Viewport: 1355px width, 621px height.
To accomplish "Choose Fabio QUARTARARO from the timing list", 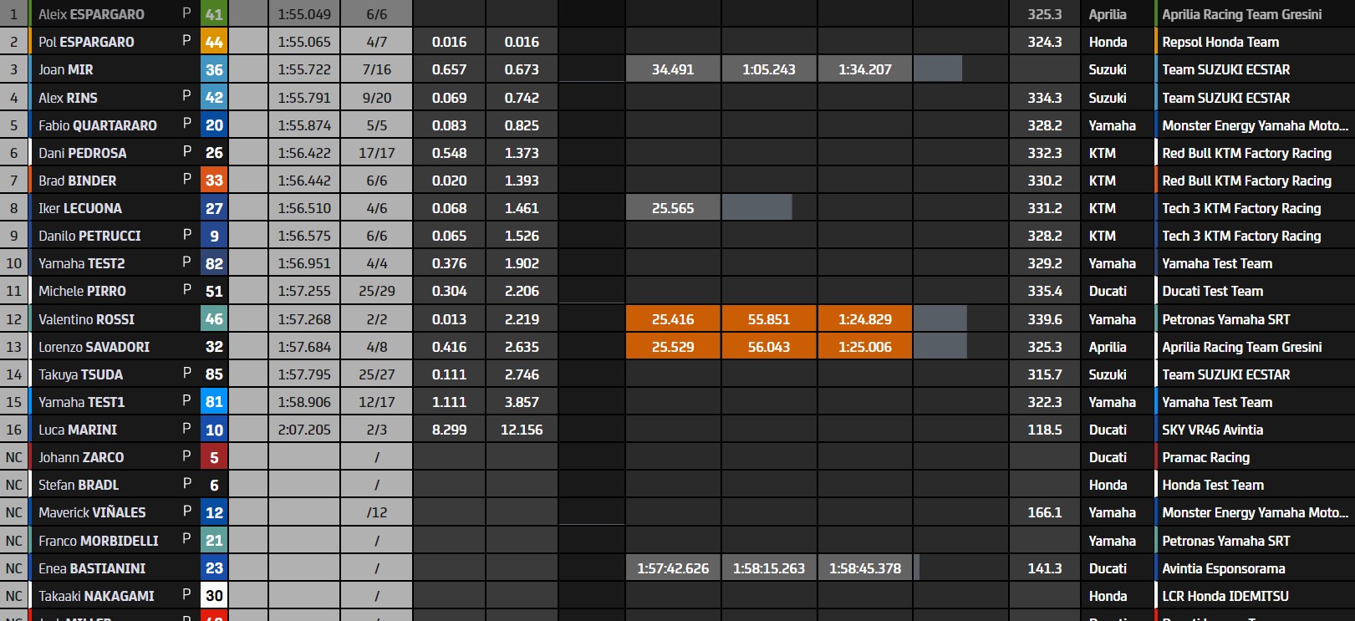I will [x=98, y=125].
